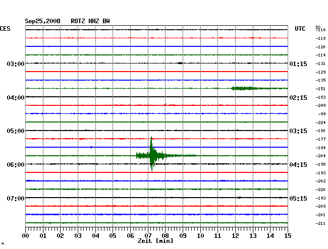Viewport: 328px width, 249px height.
Task: Select DC offset value -153
Action: (x=320, y=97)
